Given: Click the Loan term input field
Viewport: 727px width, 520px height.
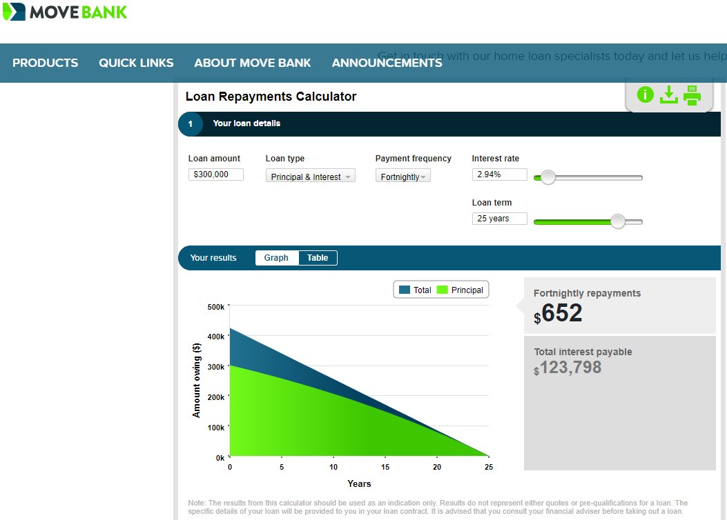Looking at the screenshot, I should 499,219.
